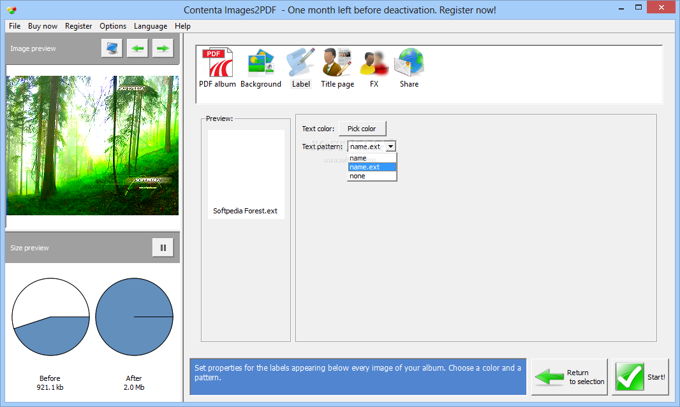Click the 'Before 921.1 kb' text
680x407 pixels.
(50, 383)
